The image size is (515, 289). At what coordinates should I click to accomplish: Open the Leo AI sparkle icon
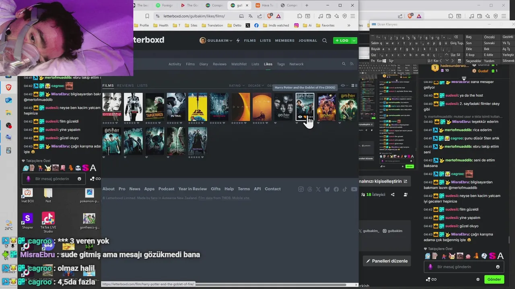(x=337, y=16)
